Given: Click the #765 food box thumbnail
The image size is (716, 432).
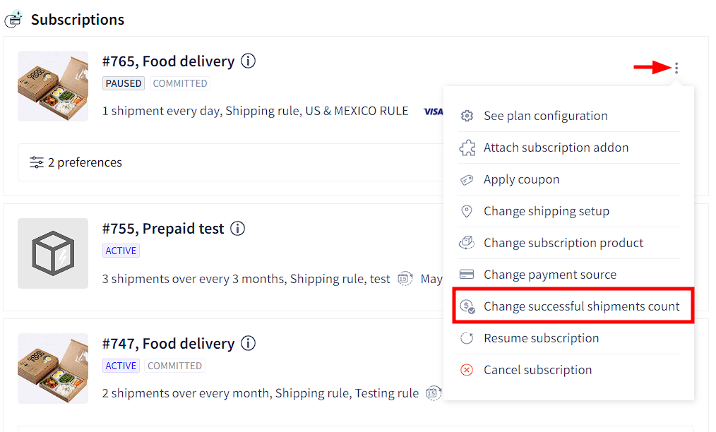Looking at the screenshot, I should [53, 86].
